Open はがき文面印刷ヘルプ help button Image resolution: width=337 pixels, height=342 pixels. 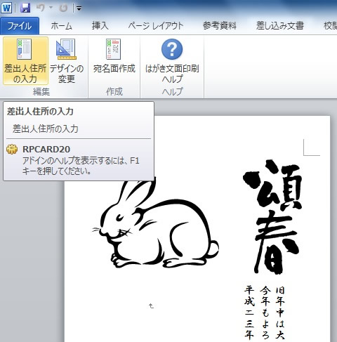pyautogui.click(x=172, y=61)
